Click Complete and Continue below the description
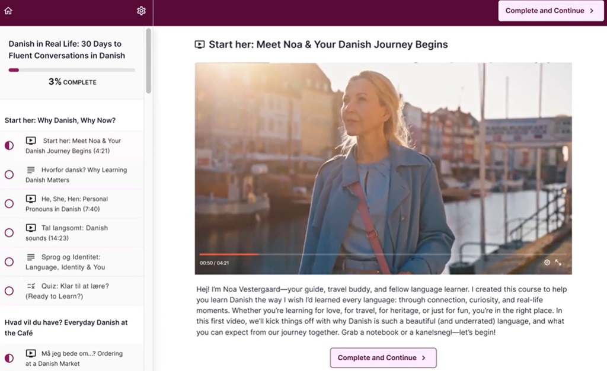Viewport: 607px width, 371px height. pyautogui.click(x=382, y=358)
